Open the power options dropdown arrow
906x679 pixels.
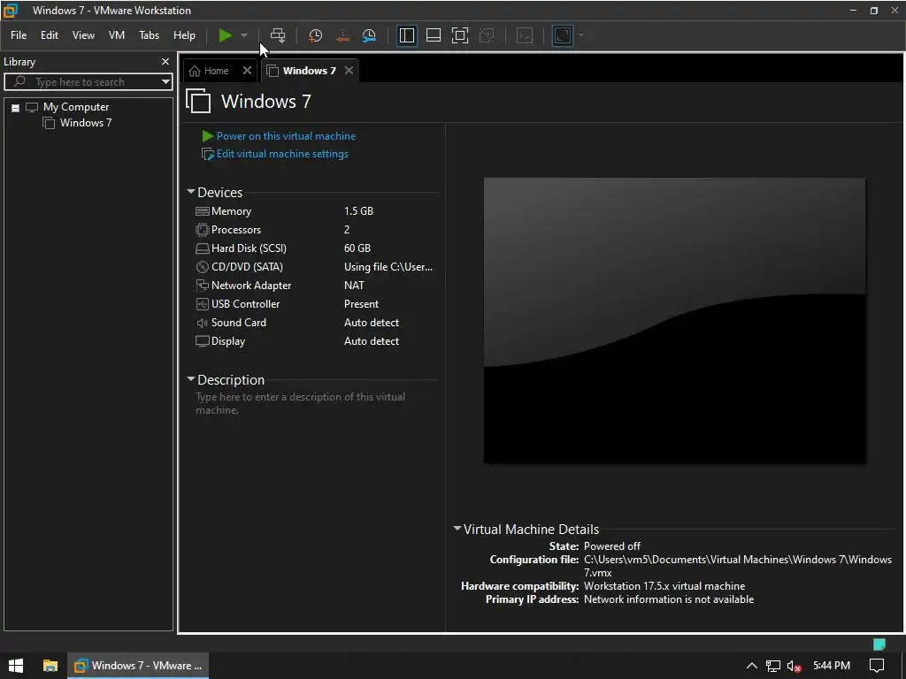244,35
